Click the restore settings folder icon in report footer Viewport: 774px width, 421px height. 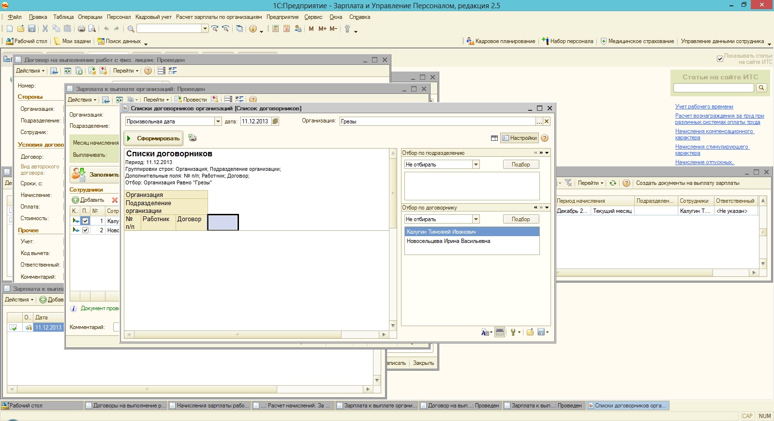[x=530, y=332]
